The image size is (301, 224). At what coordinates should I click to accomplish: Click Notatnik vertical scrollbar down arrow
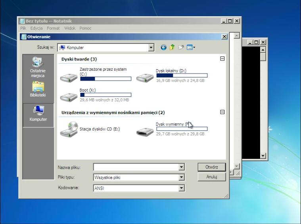pos(237,166)
